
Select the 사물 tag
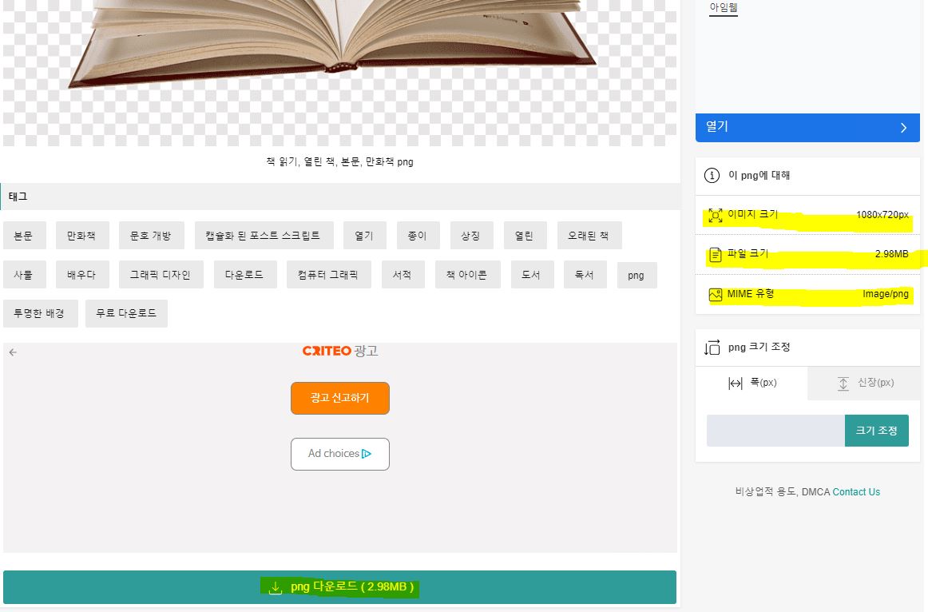click(x=24, y=275)
